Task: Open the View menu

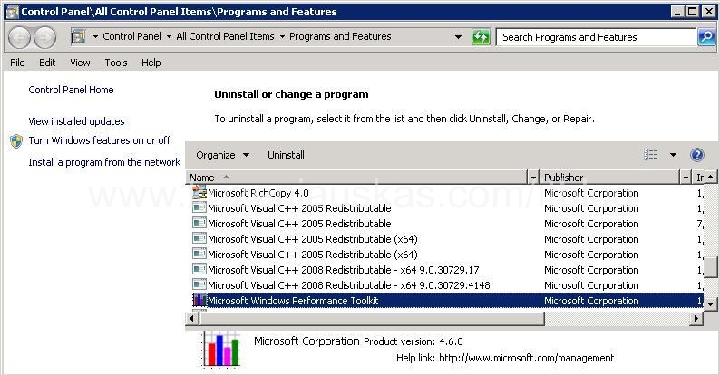Action: [x=80, y=62]
